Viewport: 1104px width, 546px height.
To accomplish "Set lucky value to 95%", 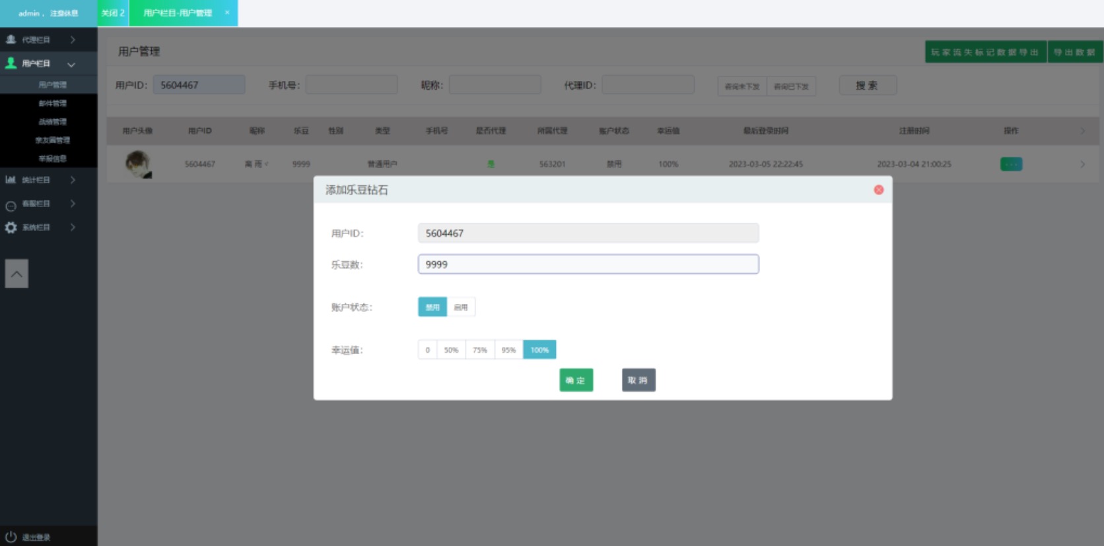I will click(x=508, y=350).
